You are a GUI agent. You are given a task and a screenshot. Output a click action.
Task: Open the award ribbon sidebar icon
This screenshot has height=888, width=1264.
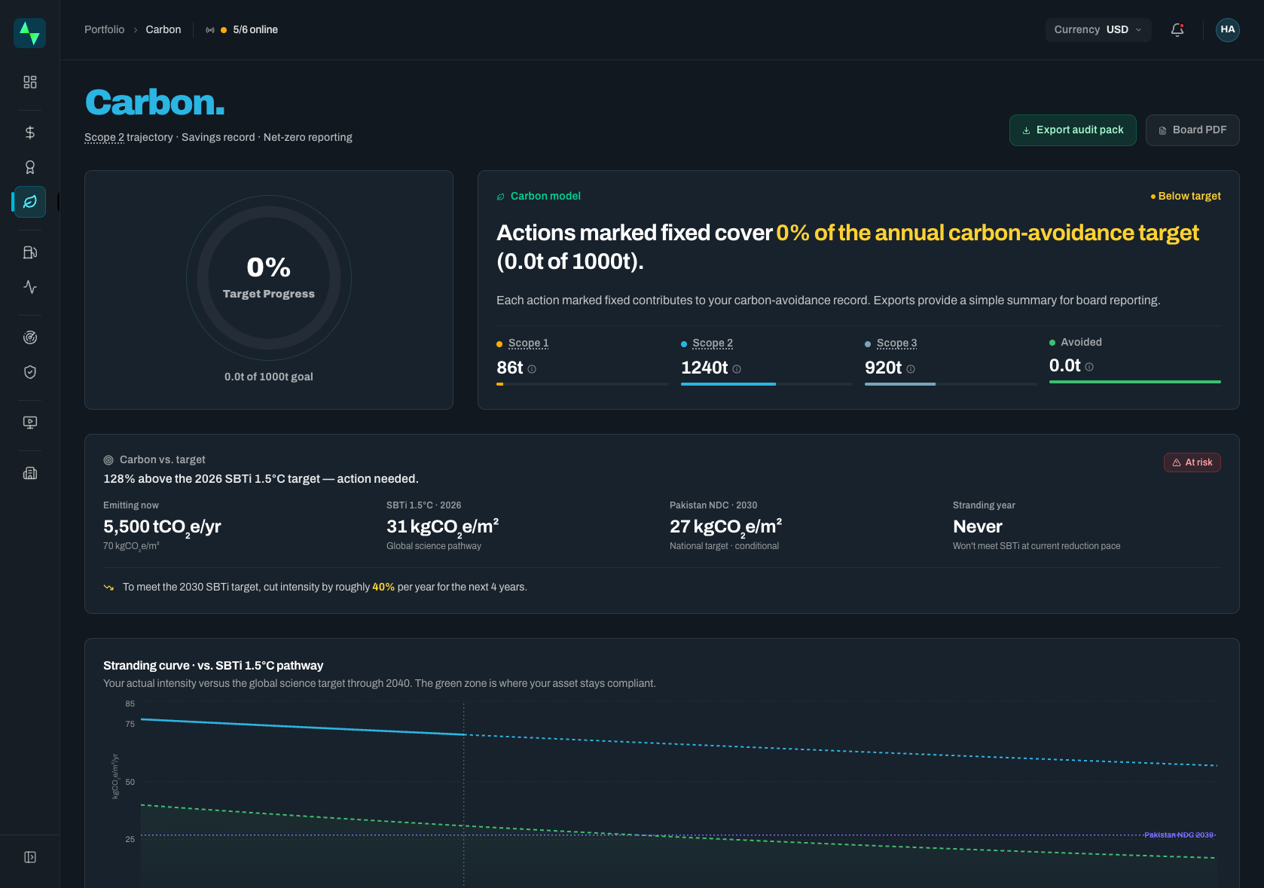(x=30, y=167)
